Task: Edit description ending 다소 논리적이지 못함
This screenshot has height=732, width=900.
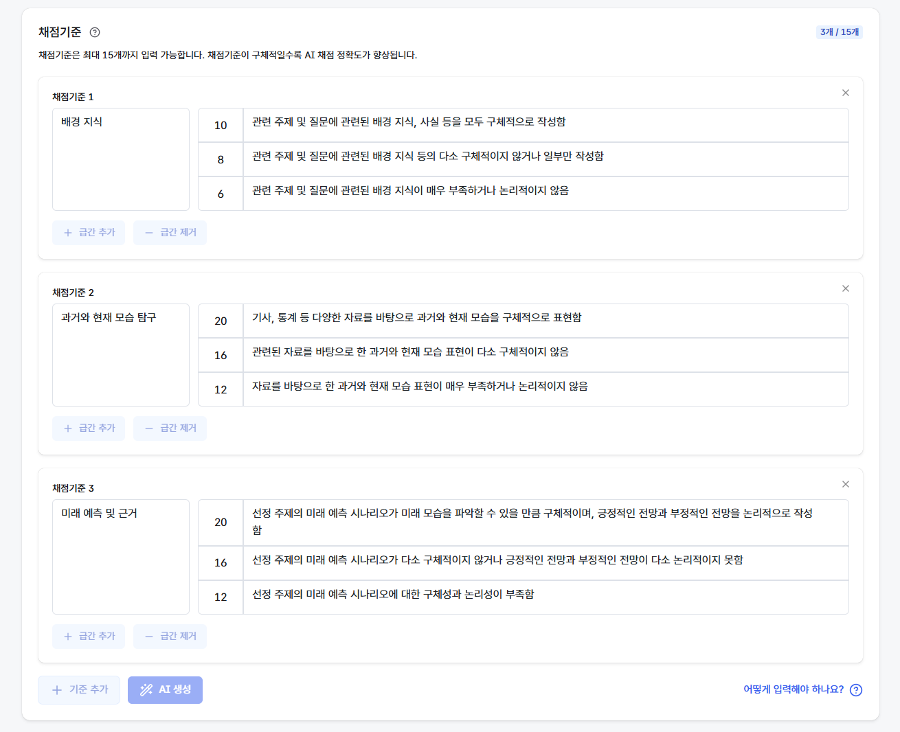Action: click(x=546, y=563)
